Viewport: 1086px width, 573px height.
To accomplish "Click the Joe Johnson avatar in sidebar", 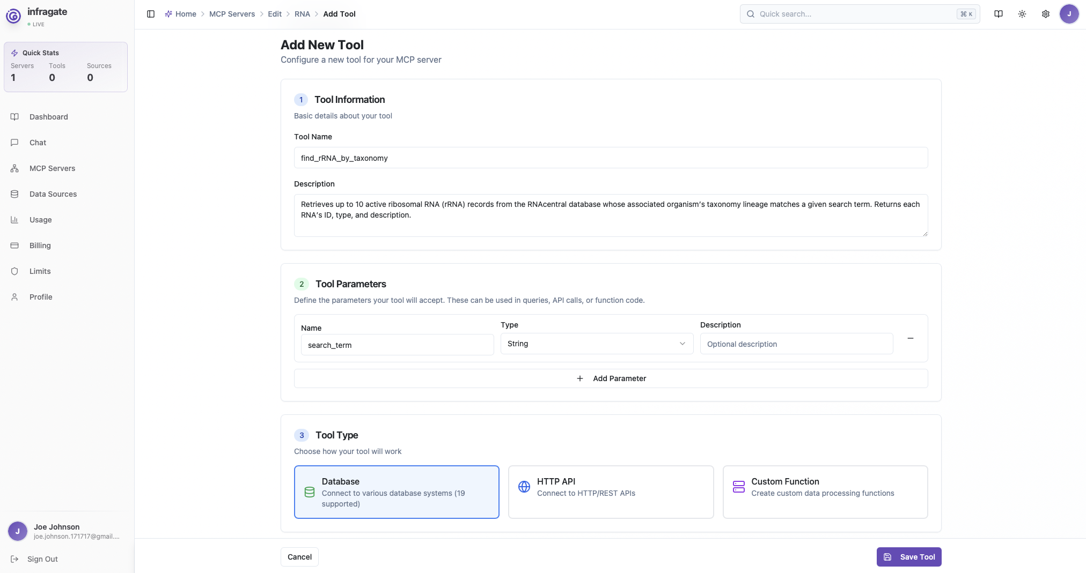I will click(x=18, y=531).
